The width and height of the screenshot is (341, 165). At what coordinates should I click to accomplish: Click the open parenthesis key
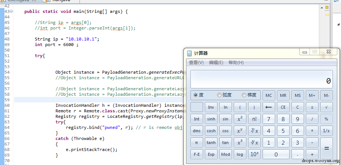240,107
